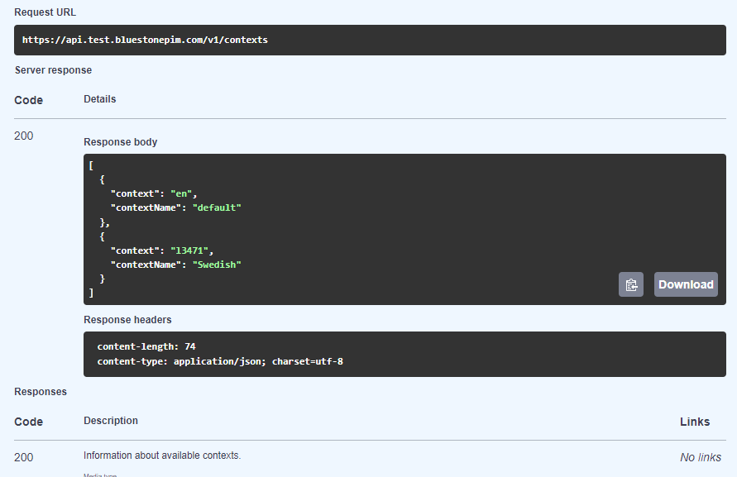
Task: Click "Information about available contexts." description
Action: tap(162, 456)
